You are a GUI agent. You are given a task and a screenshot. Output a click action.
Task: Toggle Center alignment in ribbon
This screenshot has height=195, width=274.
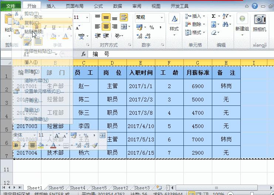(106, 26)
